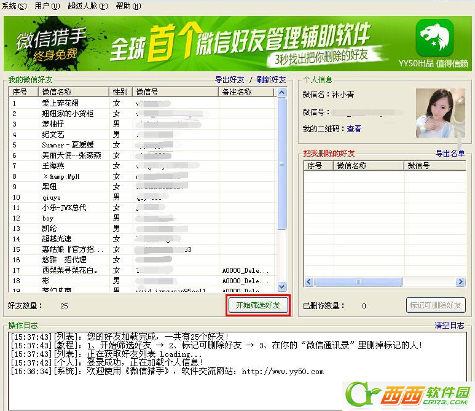Click friend list scrollbar down arrow

pyautogui.click(x=281, y=286)
